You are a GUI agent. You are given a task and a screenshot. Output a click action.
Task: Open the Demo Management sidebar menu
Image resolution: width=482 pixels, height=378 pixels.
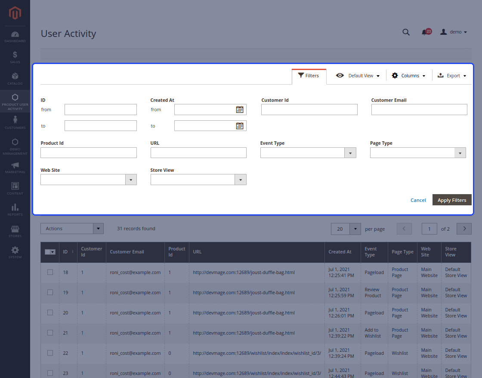(15, 146)
